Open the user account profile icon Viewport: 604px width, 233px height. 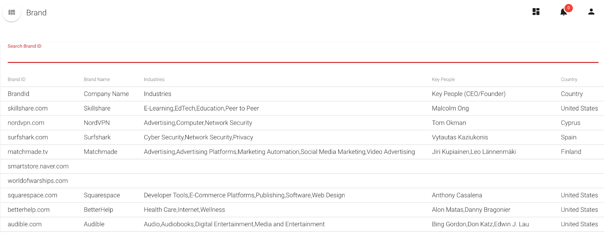click(x=591, y=12)
